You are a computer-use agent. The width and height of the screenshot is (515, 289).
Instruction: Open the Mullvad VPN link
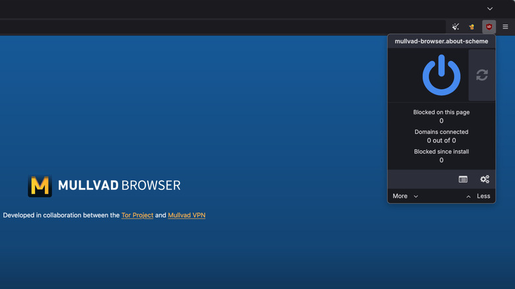[187, 215]
